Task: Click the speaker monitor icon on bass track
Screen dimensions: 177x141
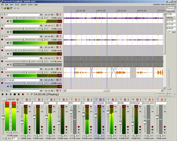Action: pyautogui.click(x=8, y=21)
